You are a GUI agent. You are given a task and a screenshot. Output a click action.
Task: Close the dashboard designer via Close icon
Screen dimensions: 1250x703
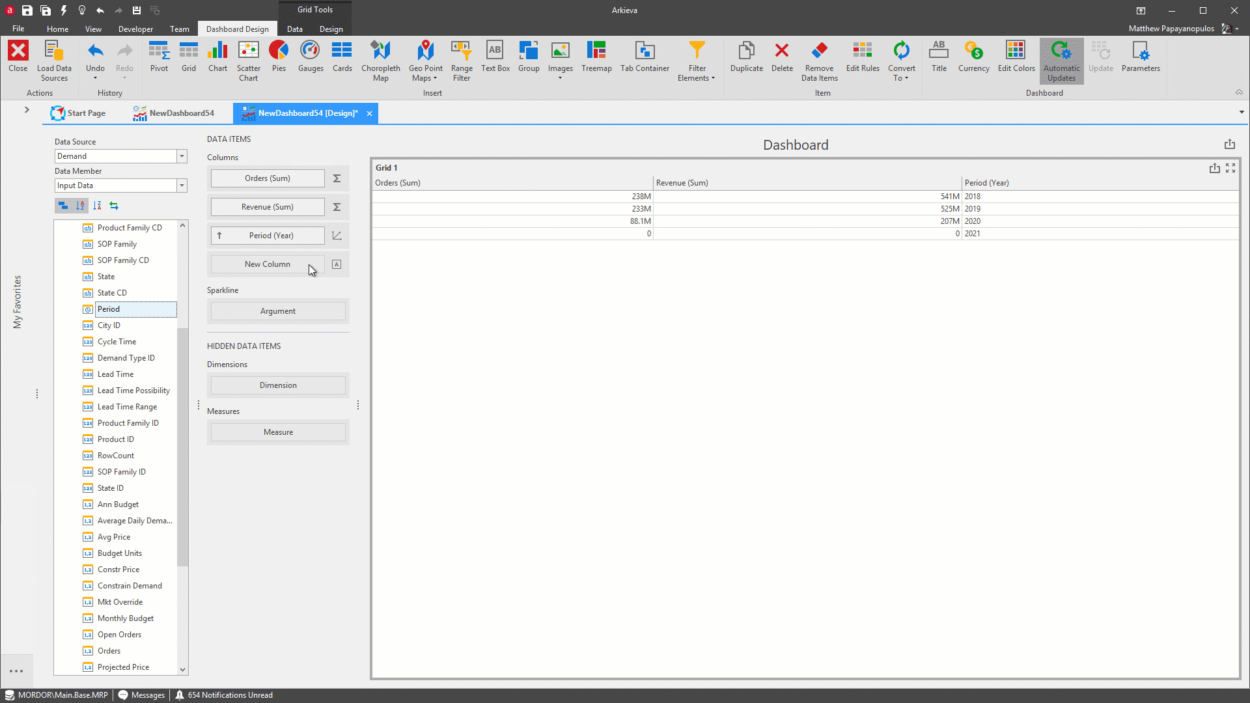(x=18, y=57)
